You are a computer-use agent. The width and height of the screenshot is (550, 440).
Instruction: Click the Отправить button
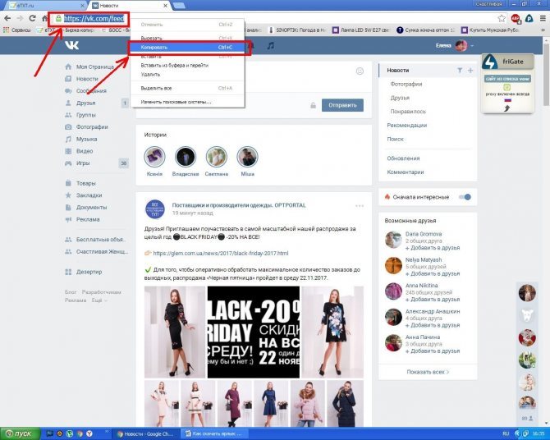(x=342, y=105)
